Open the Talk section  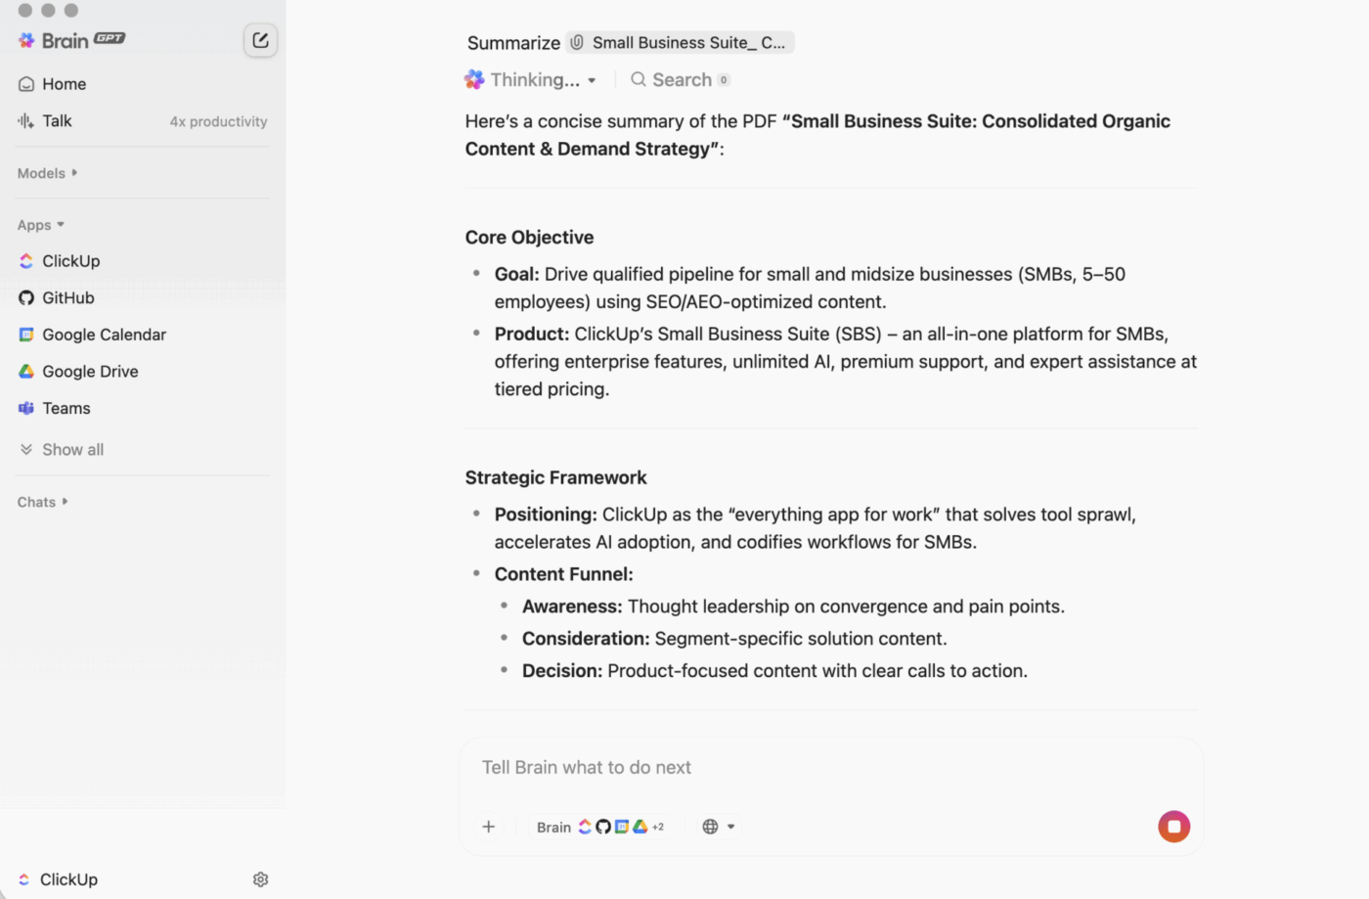pyautogui.click(x=57, y=120)
